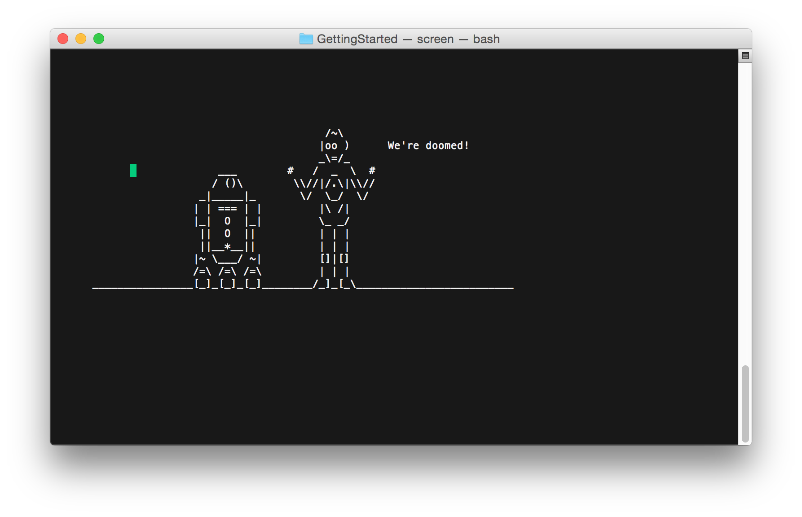The image size is (802, 517).
Task: Click the split pane icon above scrollbar
Action: 745,56
